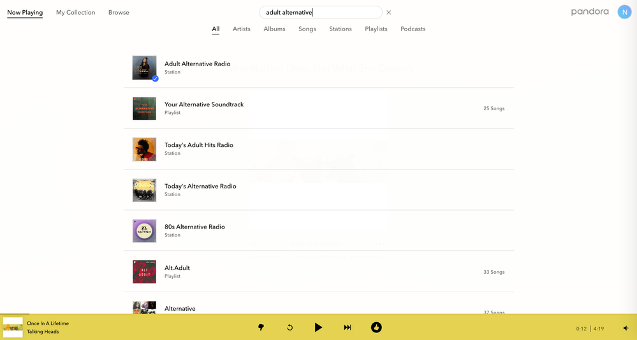Skip to the next track
The width and height of the screenshot is (637, 340).
pyautogui.click(x=348, y=327)
